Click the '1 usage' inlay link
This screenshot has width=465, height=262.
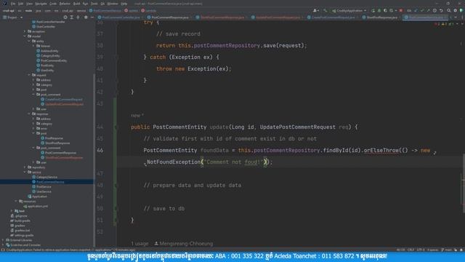point(139,244)
